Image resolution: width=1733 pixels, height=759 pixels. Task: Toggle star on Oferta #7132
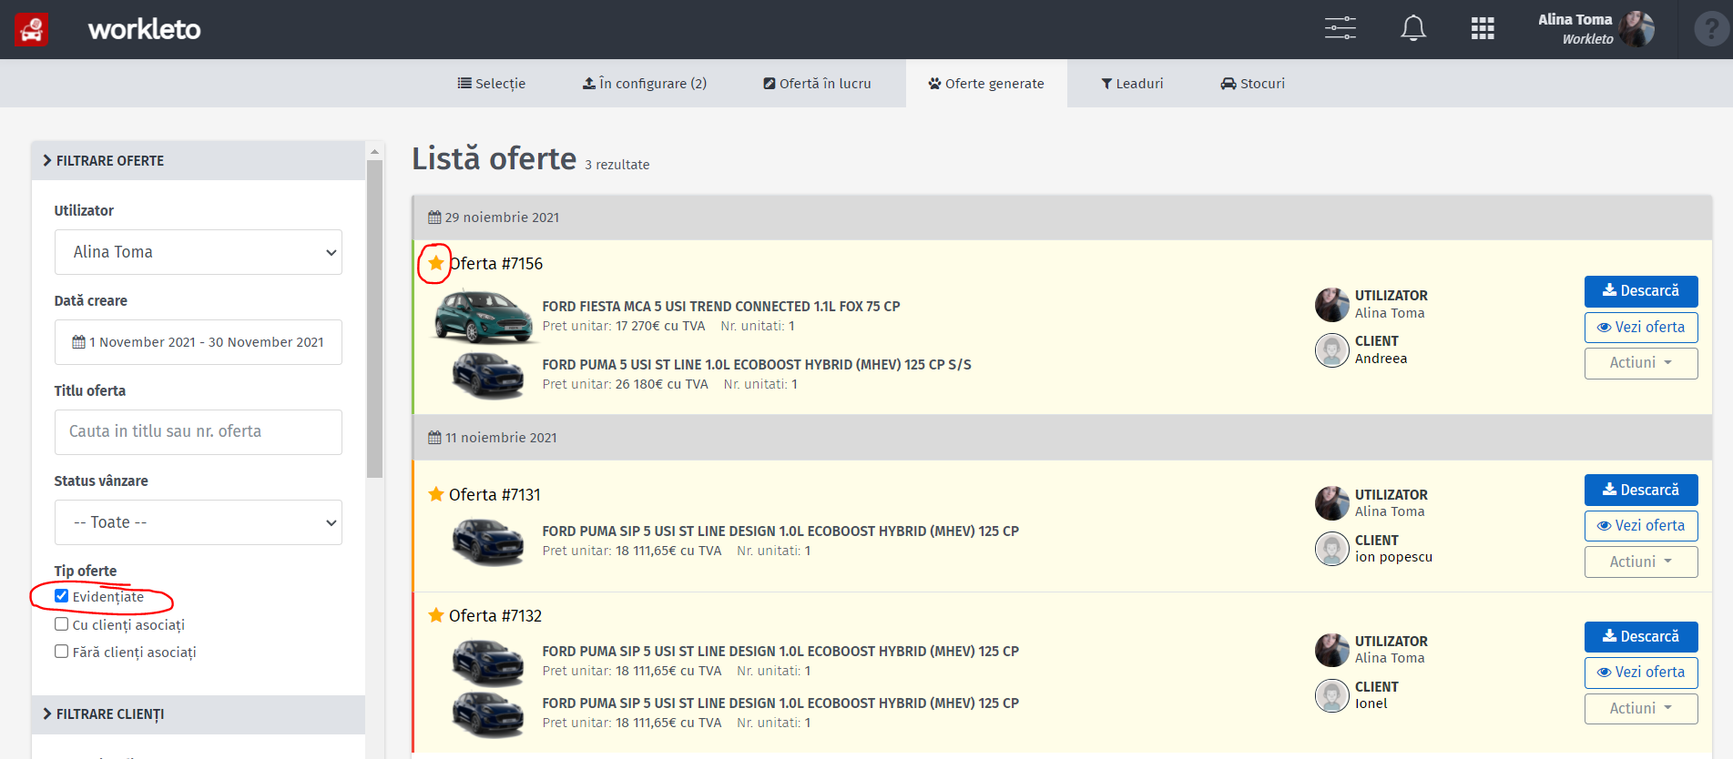[x=436, y=615]
